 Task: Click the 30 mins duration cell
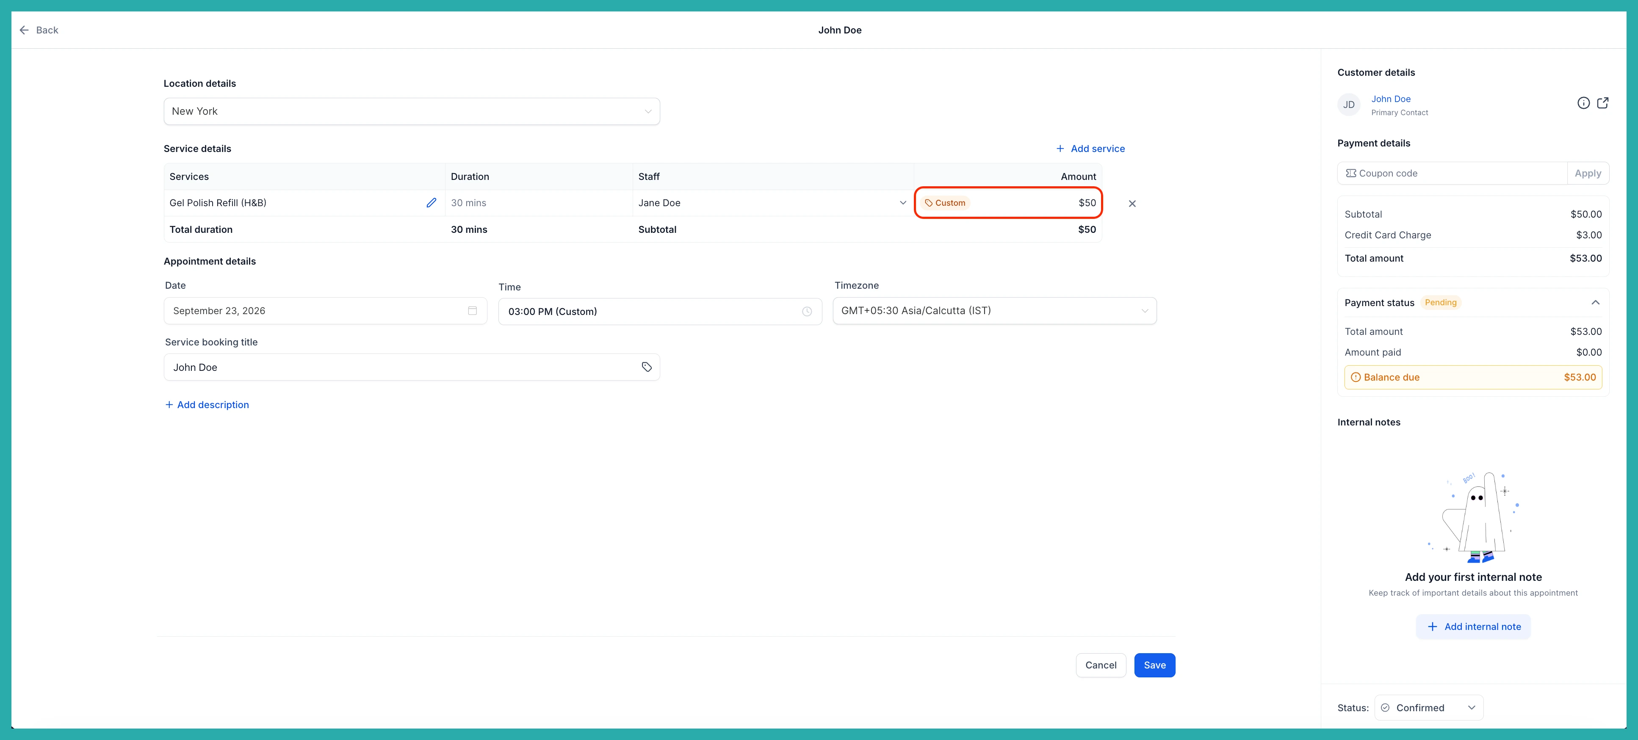tap(539, 203)
